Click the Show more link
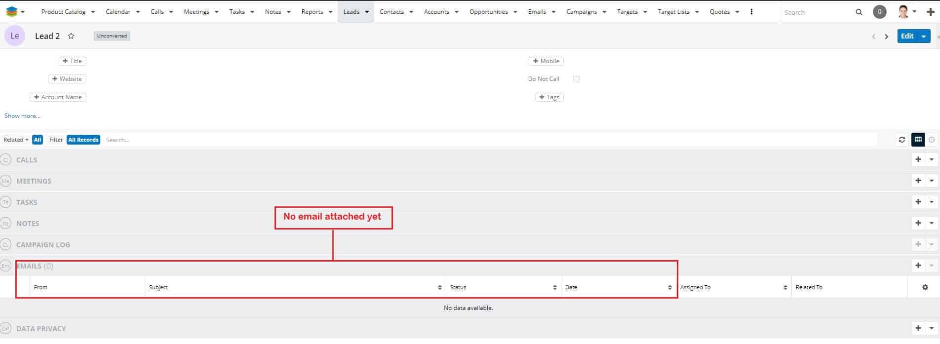 (x=22, y=116)
